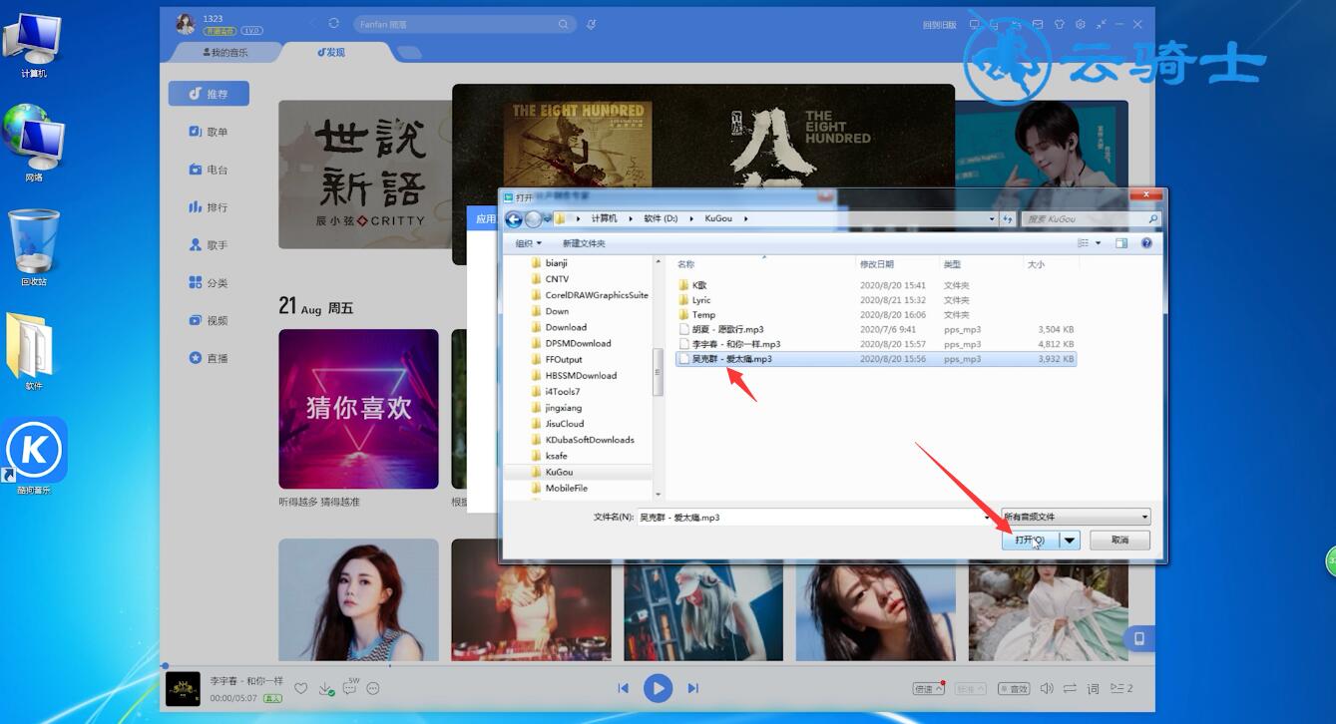The height and width of the screenshot is (724, 1336).
Task: Click the 取消 (Cancel) button
Action: [x=1119, y=540]
